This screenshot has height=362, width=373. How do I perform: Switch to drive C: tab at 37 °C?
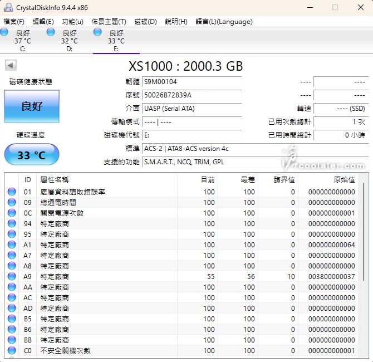coord(23,41)
